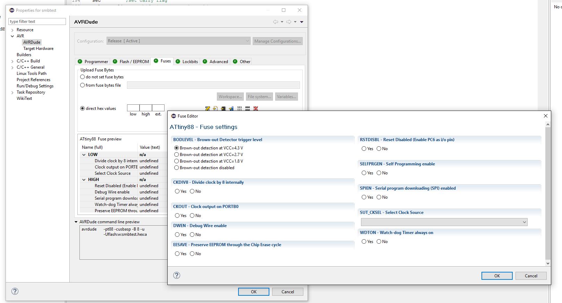562x303 pixels.
Task: Switch to the Lockbits tab
Action: (x=187, y=62)
